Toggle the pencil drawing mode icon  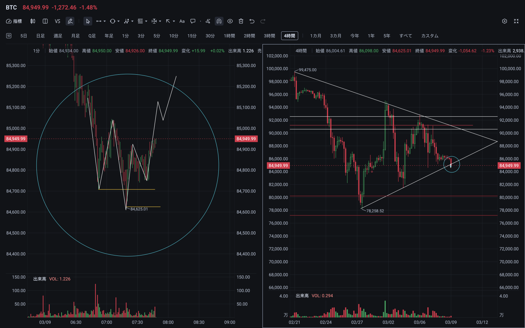pyautogui.click(x=70, y=21)
